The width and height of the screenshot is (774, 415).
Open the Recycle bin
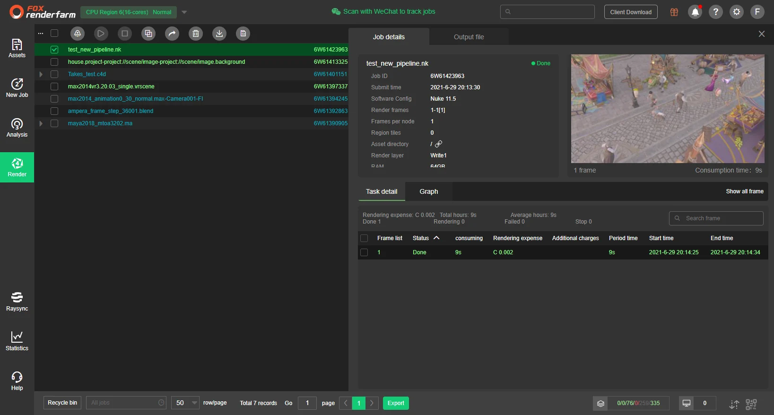tap(62, 403)
